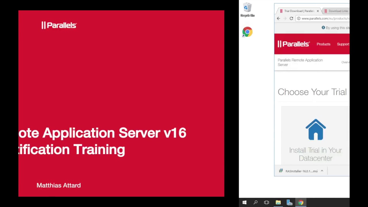
Task: Open the Google Chrome desktop shortcut
Action: [x=247, y=32]
